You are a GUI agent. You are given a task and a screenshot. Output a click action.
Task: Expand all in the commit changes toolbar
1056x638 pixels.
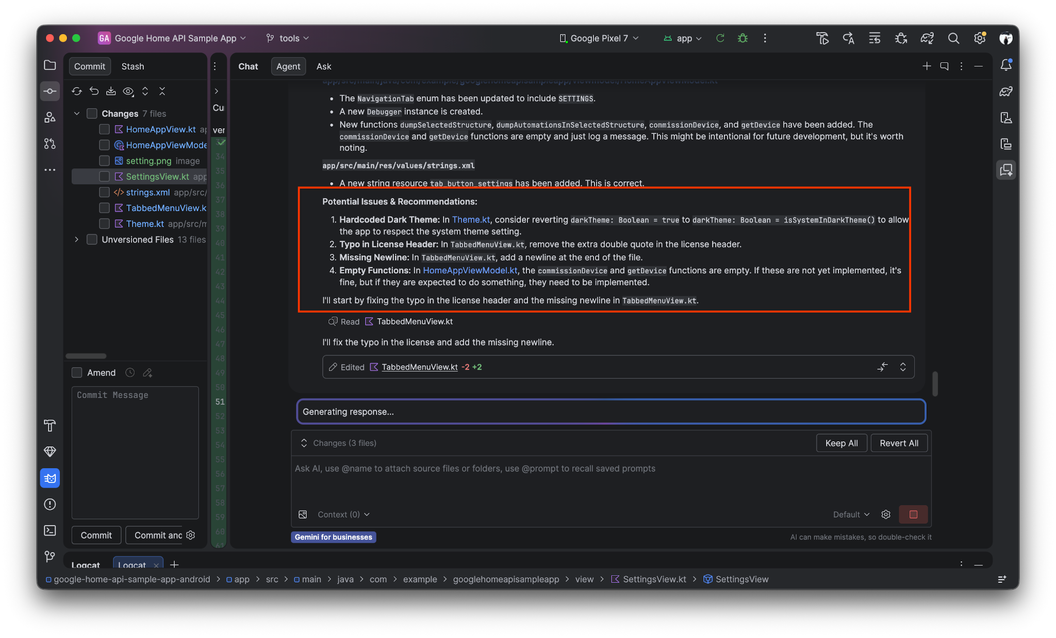pyautogui.click(x=145, y=91)
